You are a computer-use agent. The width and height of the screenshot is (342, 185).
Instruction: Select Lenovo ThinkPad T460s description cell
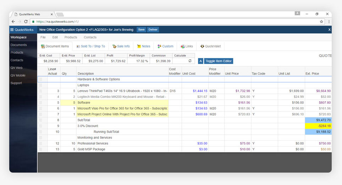pyautogui.click(x=123, y=91)
